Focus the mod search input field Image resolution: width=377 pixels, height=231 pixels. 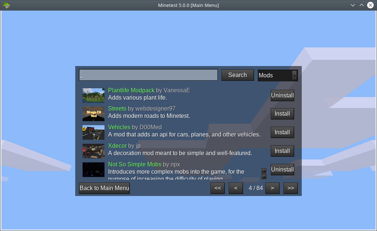tap(148, 75)
